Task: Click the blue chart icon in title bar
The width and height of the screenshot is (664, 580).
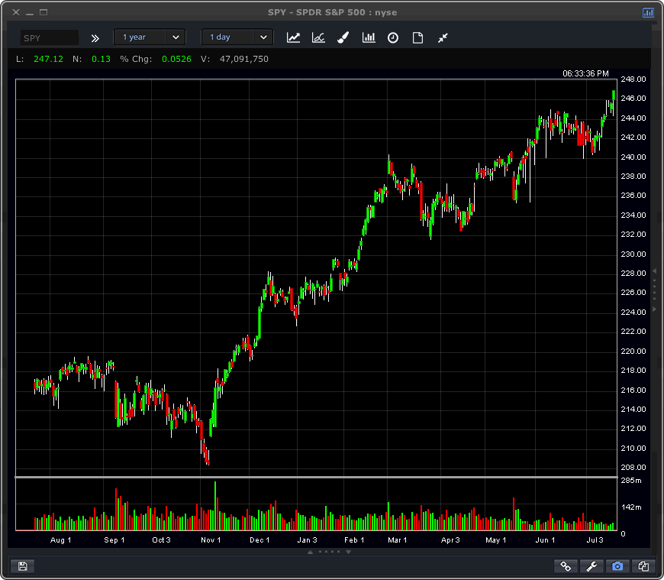Action: [x=648, y=12]
